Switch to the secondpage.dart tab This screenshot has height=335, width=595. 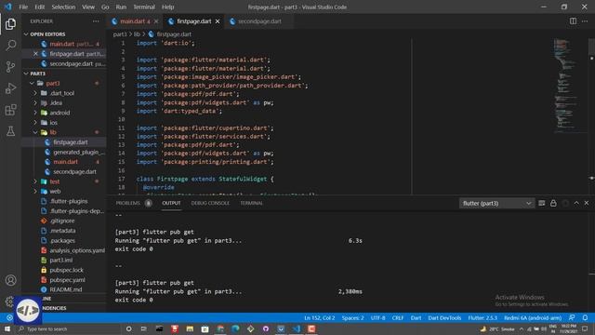pos(259,21)
